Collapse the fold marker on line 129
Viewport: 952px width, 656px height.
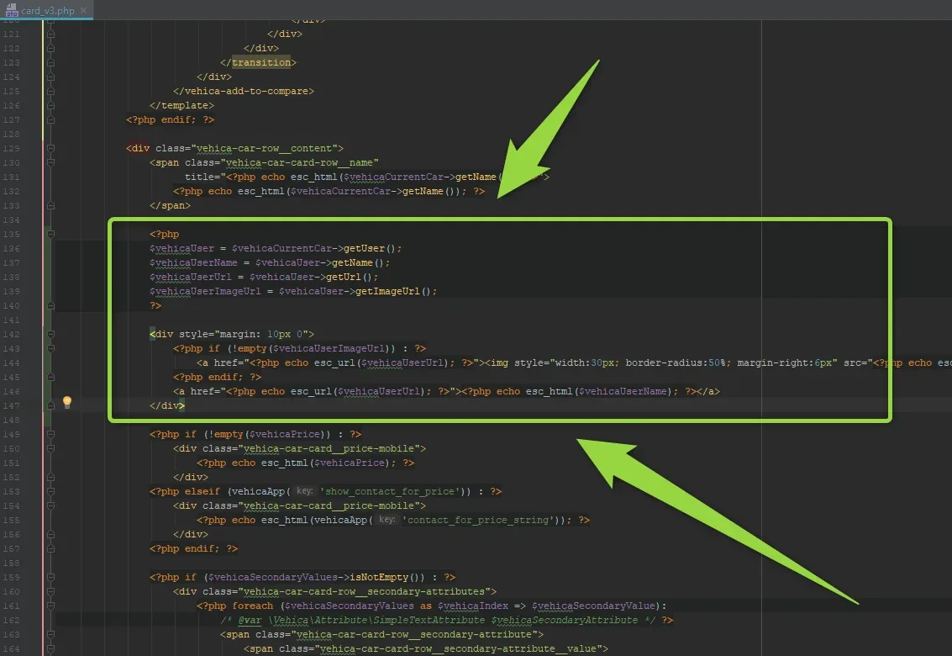(51, 148)
